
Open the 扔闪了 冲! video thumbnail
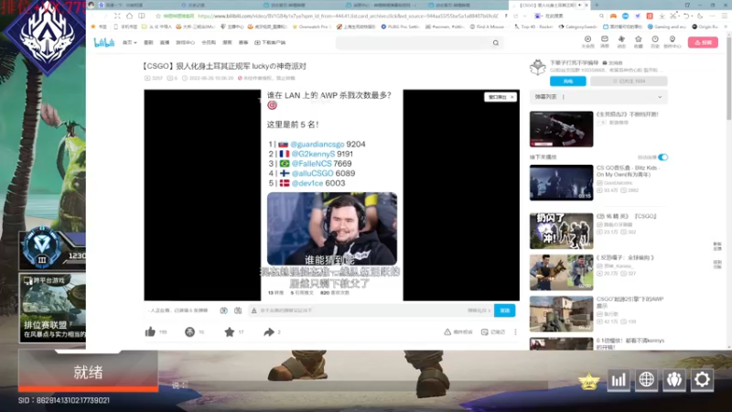[561, 231]
